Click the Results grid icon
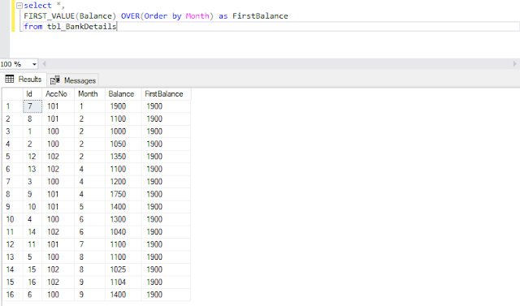This screenshot has width=520, height=306. tap(10, 80)
